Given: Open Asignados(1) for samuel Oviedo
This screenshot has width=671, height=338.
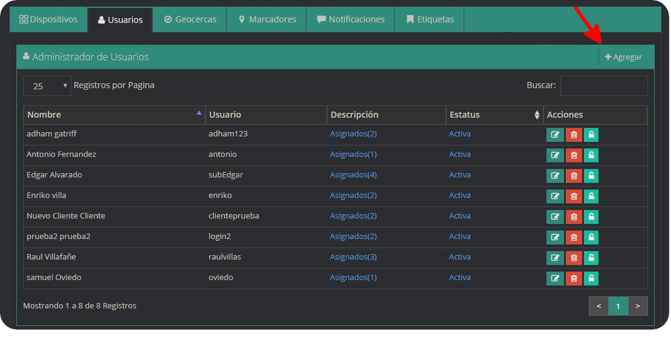Looking at the screenshot, I should pyautogui.click(x=353, y=277).
